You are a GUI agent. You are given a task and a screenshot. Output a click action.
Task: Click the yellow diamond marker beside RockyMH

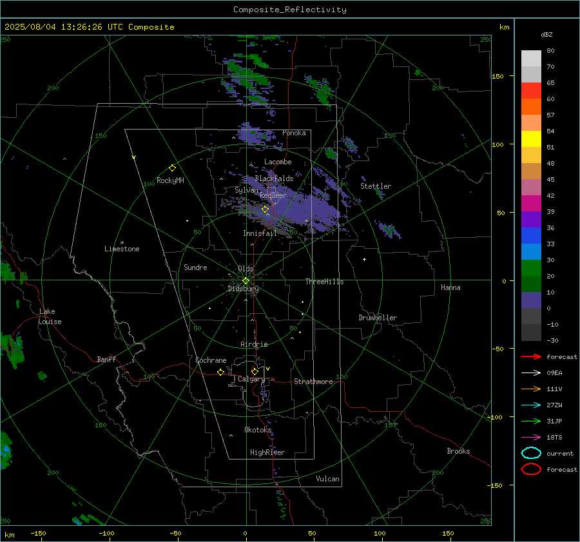pyautogui.click(x=172, y=168)
